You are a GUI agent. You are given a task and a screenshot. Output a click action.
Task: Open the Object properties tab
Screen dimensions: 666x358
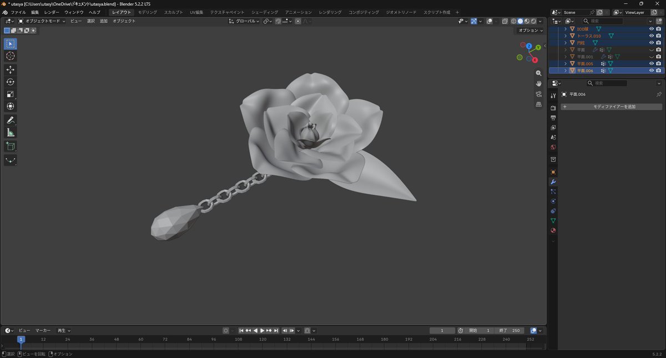[553, 172]
